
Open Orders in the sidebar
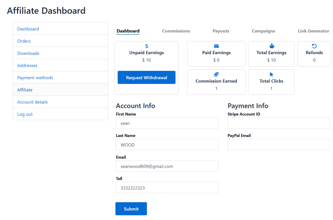pyautogui.click(x=24, y=41)
